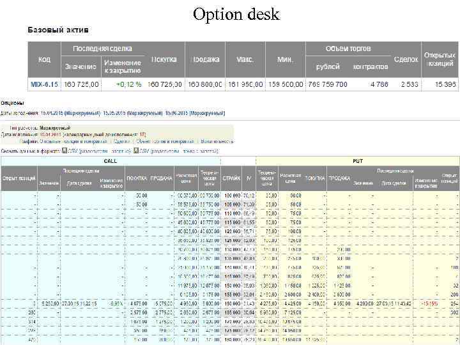Click the +0,12 % change value
The image size is (460, 345).
coord(129,84)
